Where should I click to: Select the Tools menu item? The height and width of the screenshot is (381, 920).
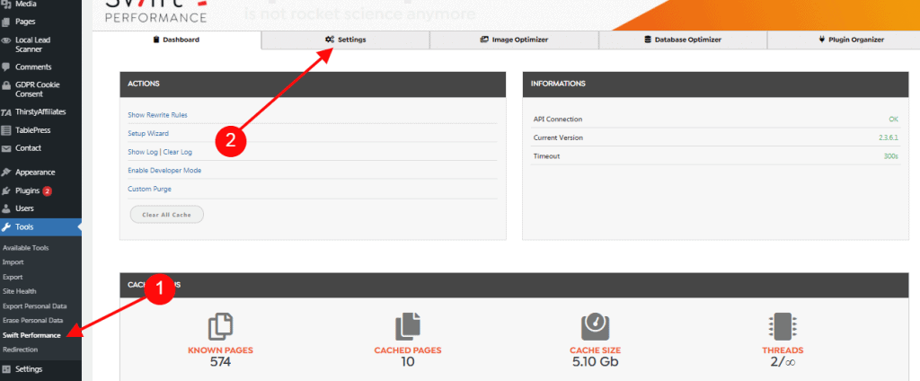coord(41,227)
